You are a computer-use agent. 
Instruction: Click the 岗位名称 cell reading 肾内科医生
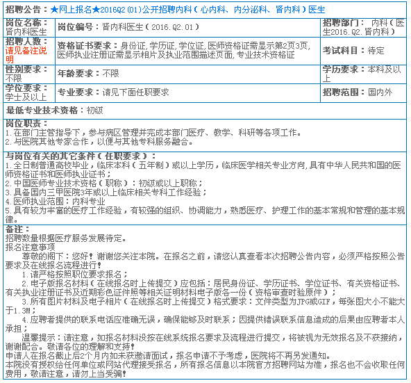(x=29, y=27)
